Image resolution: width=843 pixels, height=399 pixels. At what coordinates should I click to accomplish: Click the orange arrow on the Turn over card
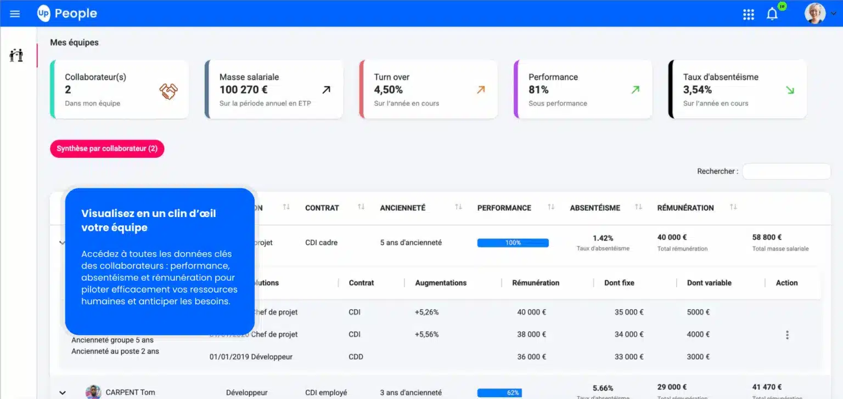[480, 89]
